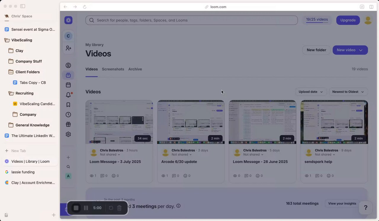
Task: Select the Clay | Account Enrichment tab
Action: (x=30, y=183)
